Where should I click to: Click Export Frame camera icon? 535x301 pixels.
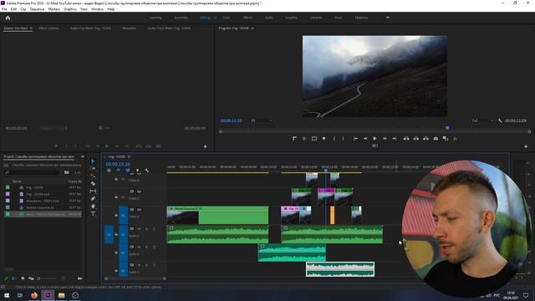coord(436,139)
